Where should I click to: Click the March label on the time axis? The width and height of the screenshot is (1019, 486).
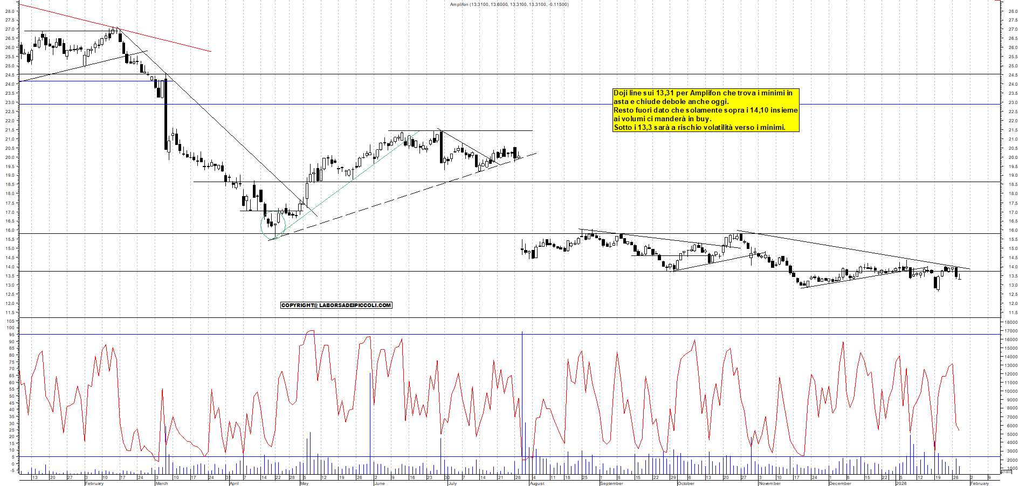[162, 483]
